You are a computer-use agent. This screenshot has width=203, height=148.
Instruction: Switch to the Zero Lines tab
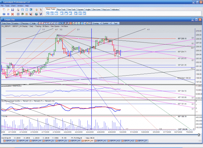[96, 9]
